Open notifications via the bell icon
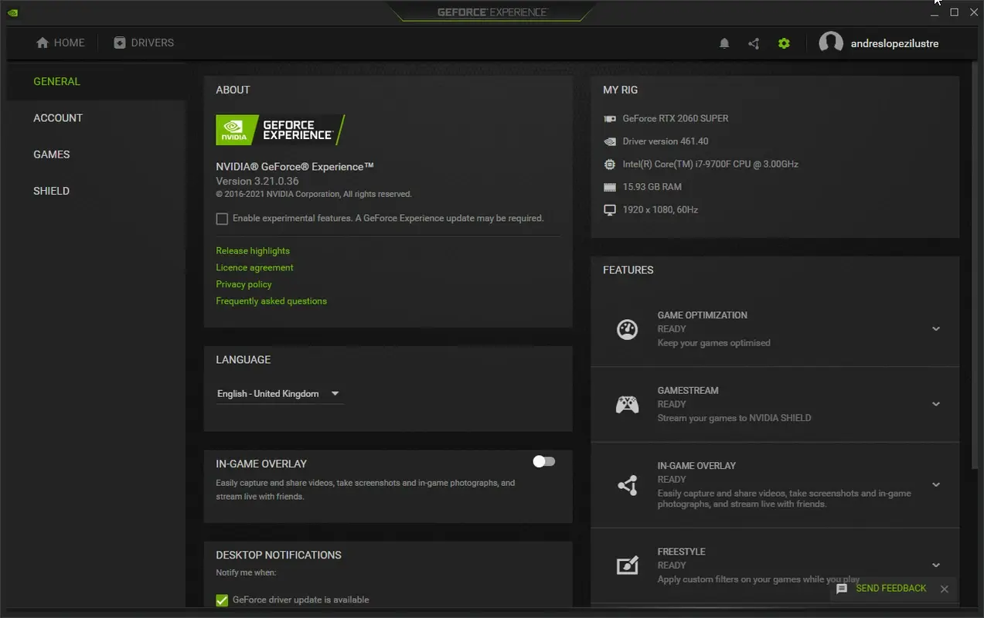 tap(724, 42)
